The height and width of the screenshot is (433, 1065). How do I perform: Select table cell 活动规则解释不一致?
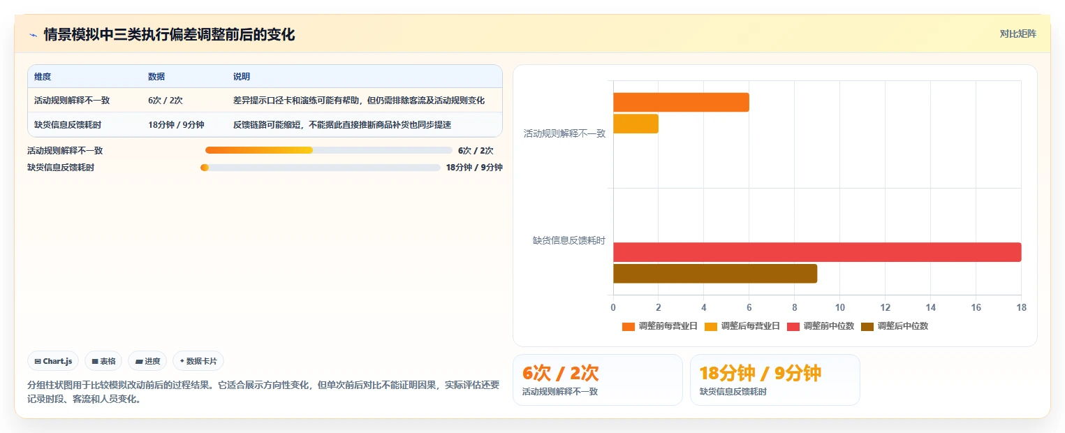72,101
